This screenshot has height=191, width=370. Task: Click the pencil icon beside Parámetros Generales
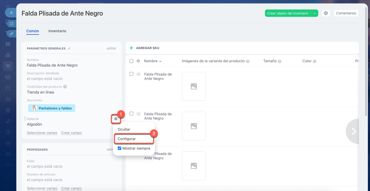coord(69,49)
